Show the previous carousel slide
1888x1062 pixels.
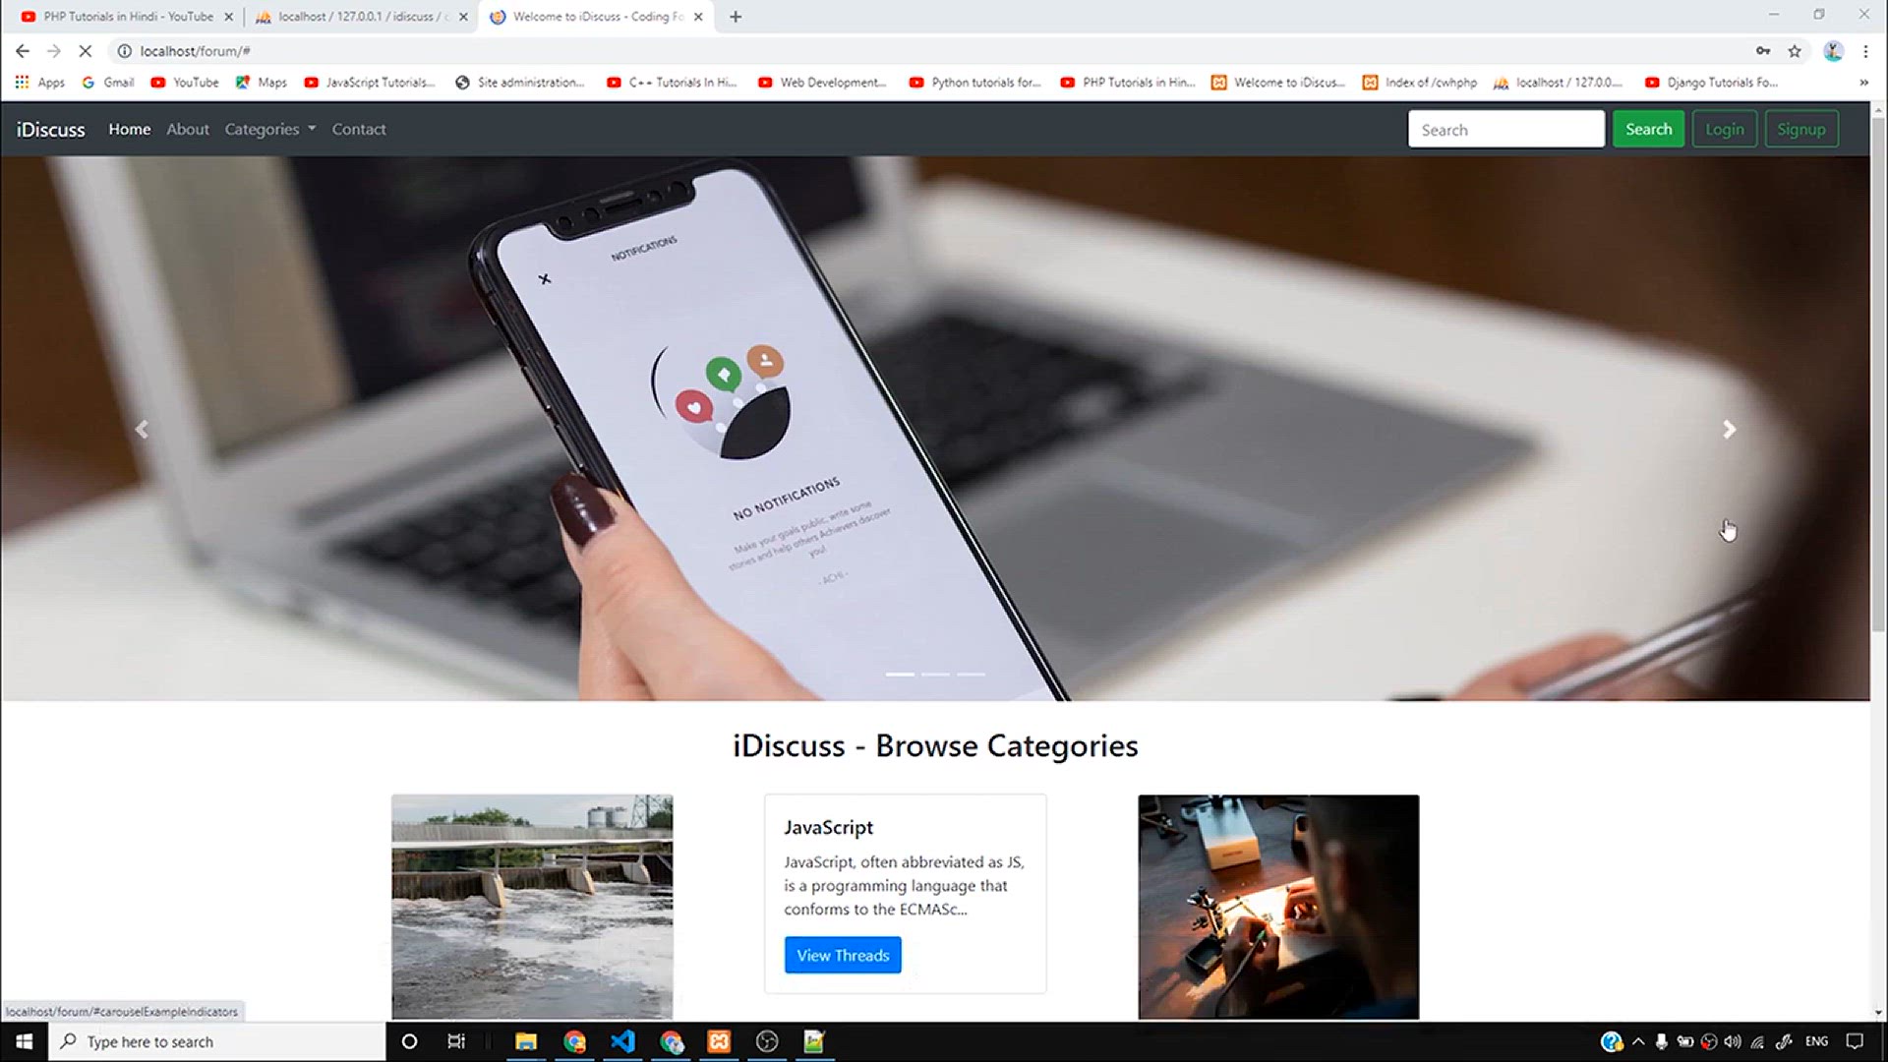[x=142, y=430]
